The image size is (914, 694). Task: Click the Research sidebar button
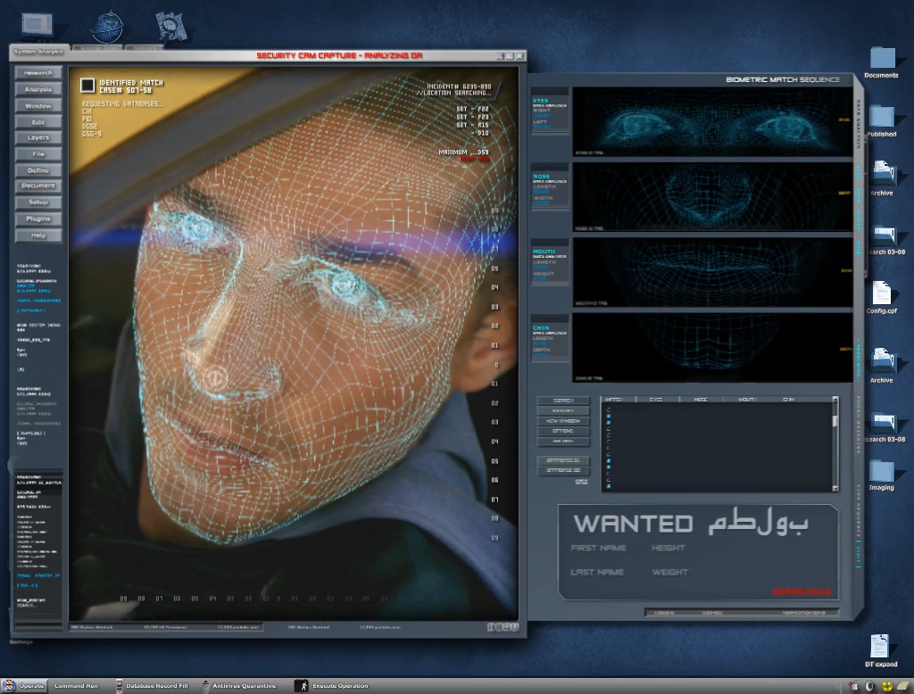coord(38,73)
